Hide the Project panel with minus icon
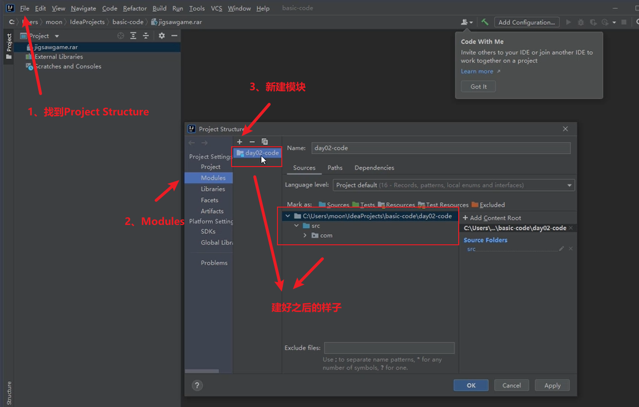This screenshot has height=407, width=639. (174, 36)
